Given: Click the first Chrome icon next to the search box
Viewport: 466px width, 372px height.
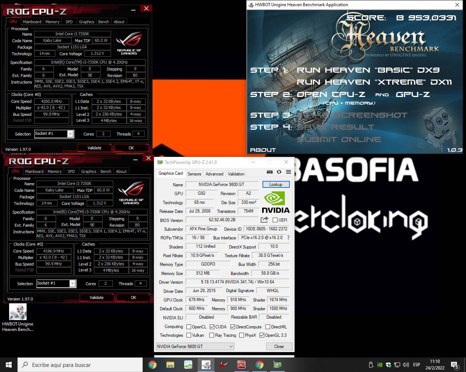Looking at the screenshot, I should (x=153, y=364).
